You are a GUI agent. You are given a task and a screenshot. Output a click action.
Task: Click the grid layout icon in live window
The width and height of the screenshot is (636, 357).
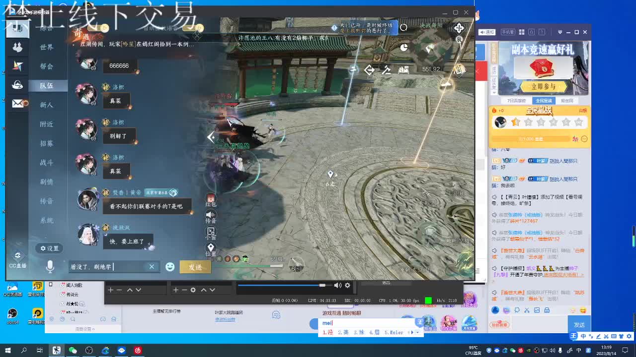[521, 32]
